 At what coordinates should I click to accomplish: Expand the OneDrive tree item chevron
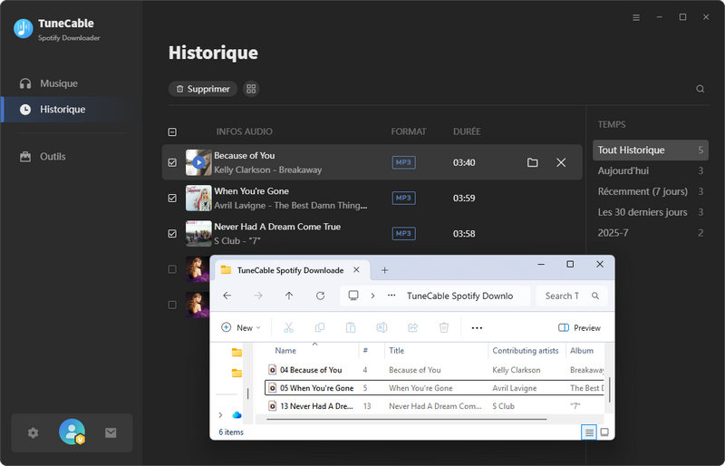221,414
